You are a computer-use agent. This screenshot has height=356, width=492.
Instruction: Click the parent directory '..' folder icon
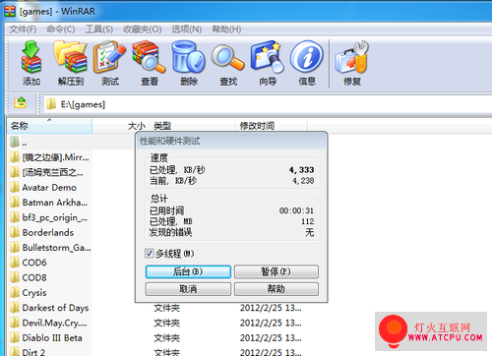(15, 142)
